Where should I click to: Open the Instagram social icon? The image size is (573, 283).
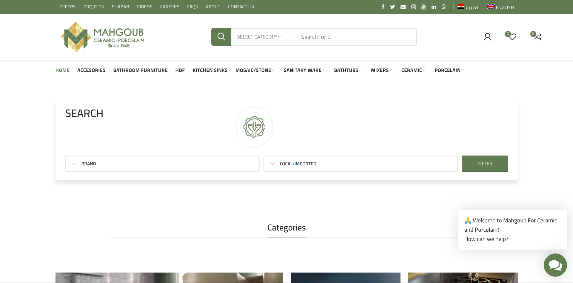click(x=414, y=7)
